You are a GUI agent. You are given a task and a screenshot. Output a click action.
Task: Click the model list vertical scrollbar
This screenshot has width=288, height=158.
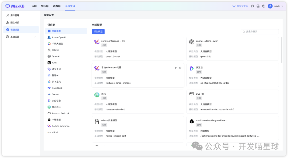click(282, 50)
